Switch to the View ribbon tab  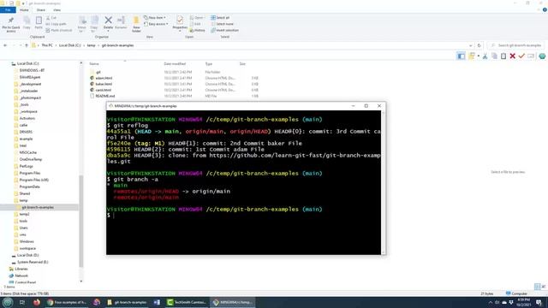click(57, 10)
